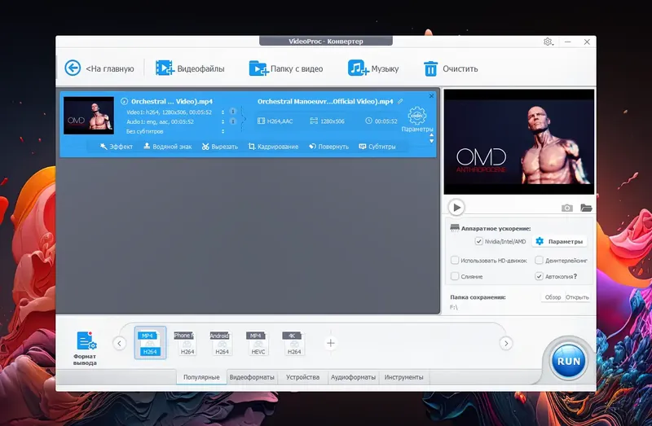This screenshot has height=426, width=652.
Task: Switch to Устройства tab
Action: click(302, 377)
